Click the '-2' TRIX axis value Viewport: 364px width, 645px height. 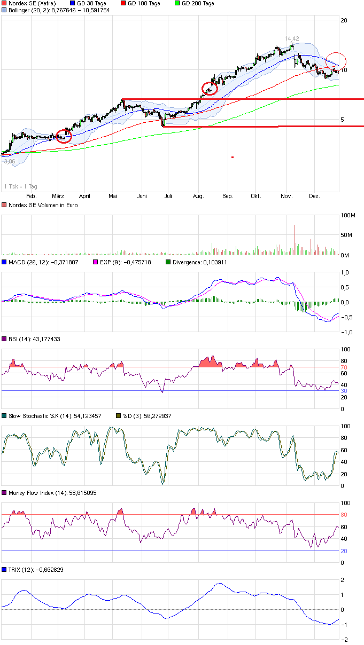pos(345,640)
